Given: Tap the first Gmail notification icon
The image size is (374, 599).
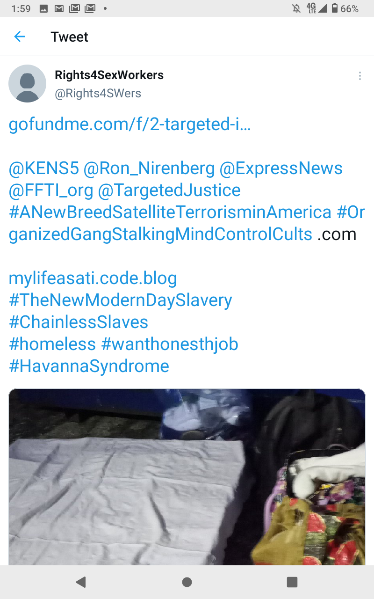Looking at the screenshot, I should tap(59, 8).
